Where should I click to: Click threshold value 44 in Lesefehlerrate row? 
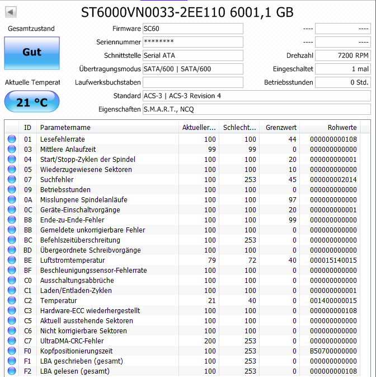tap(293, 139)
